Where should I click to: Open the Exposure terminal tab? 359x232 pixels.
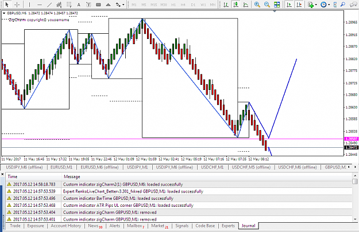click(x=36, y=226)
